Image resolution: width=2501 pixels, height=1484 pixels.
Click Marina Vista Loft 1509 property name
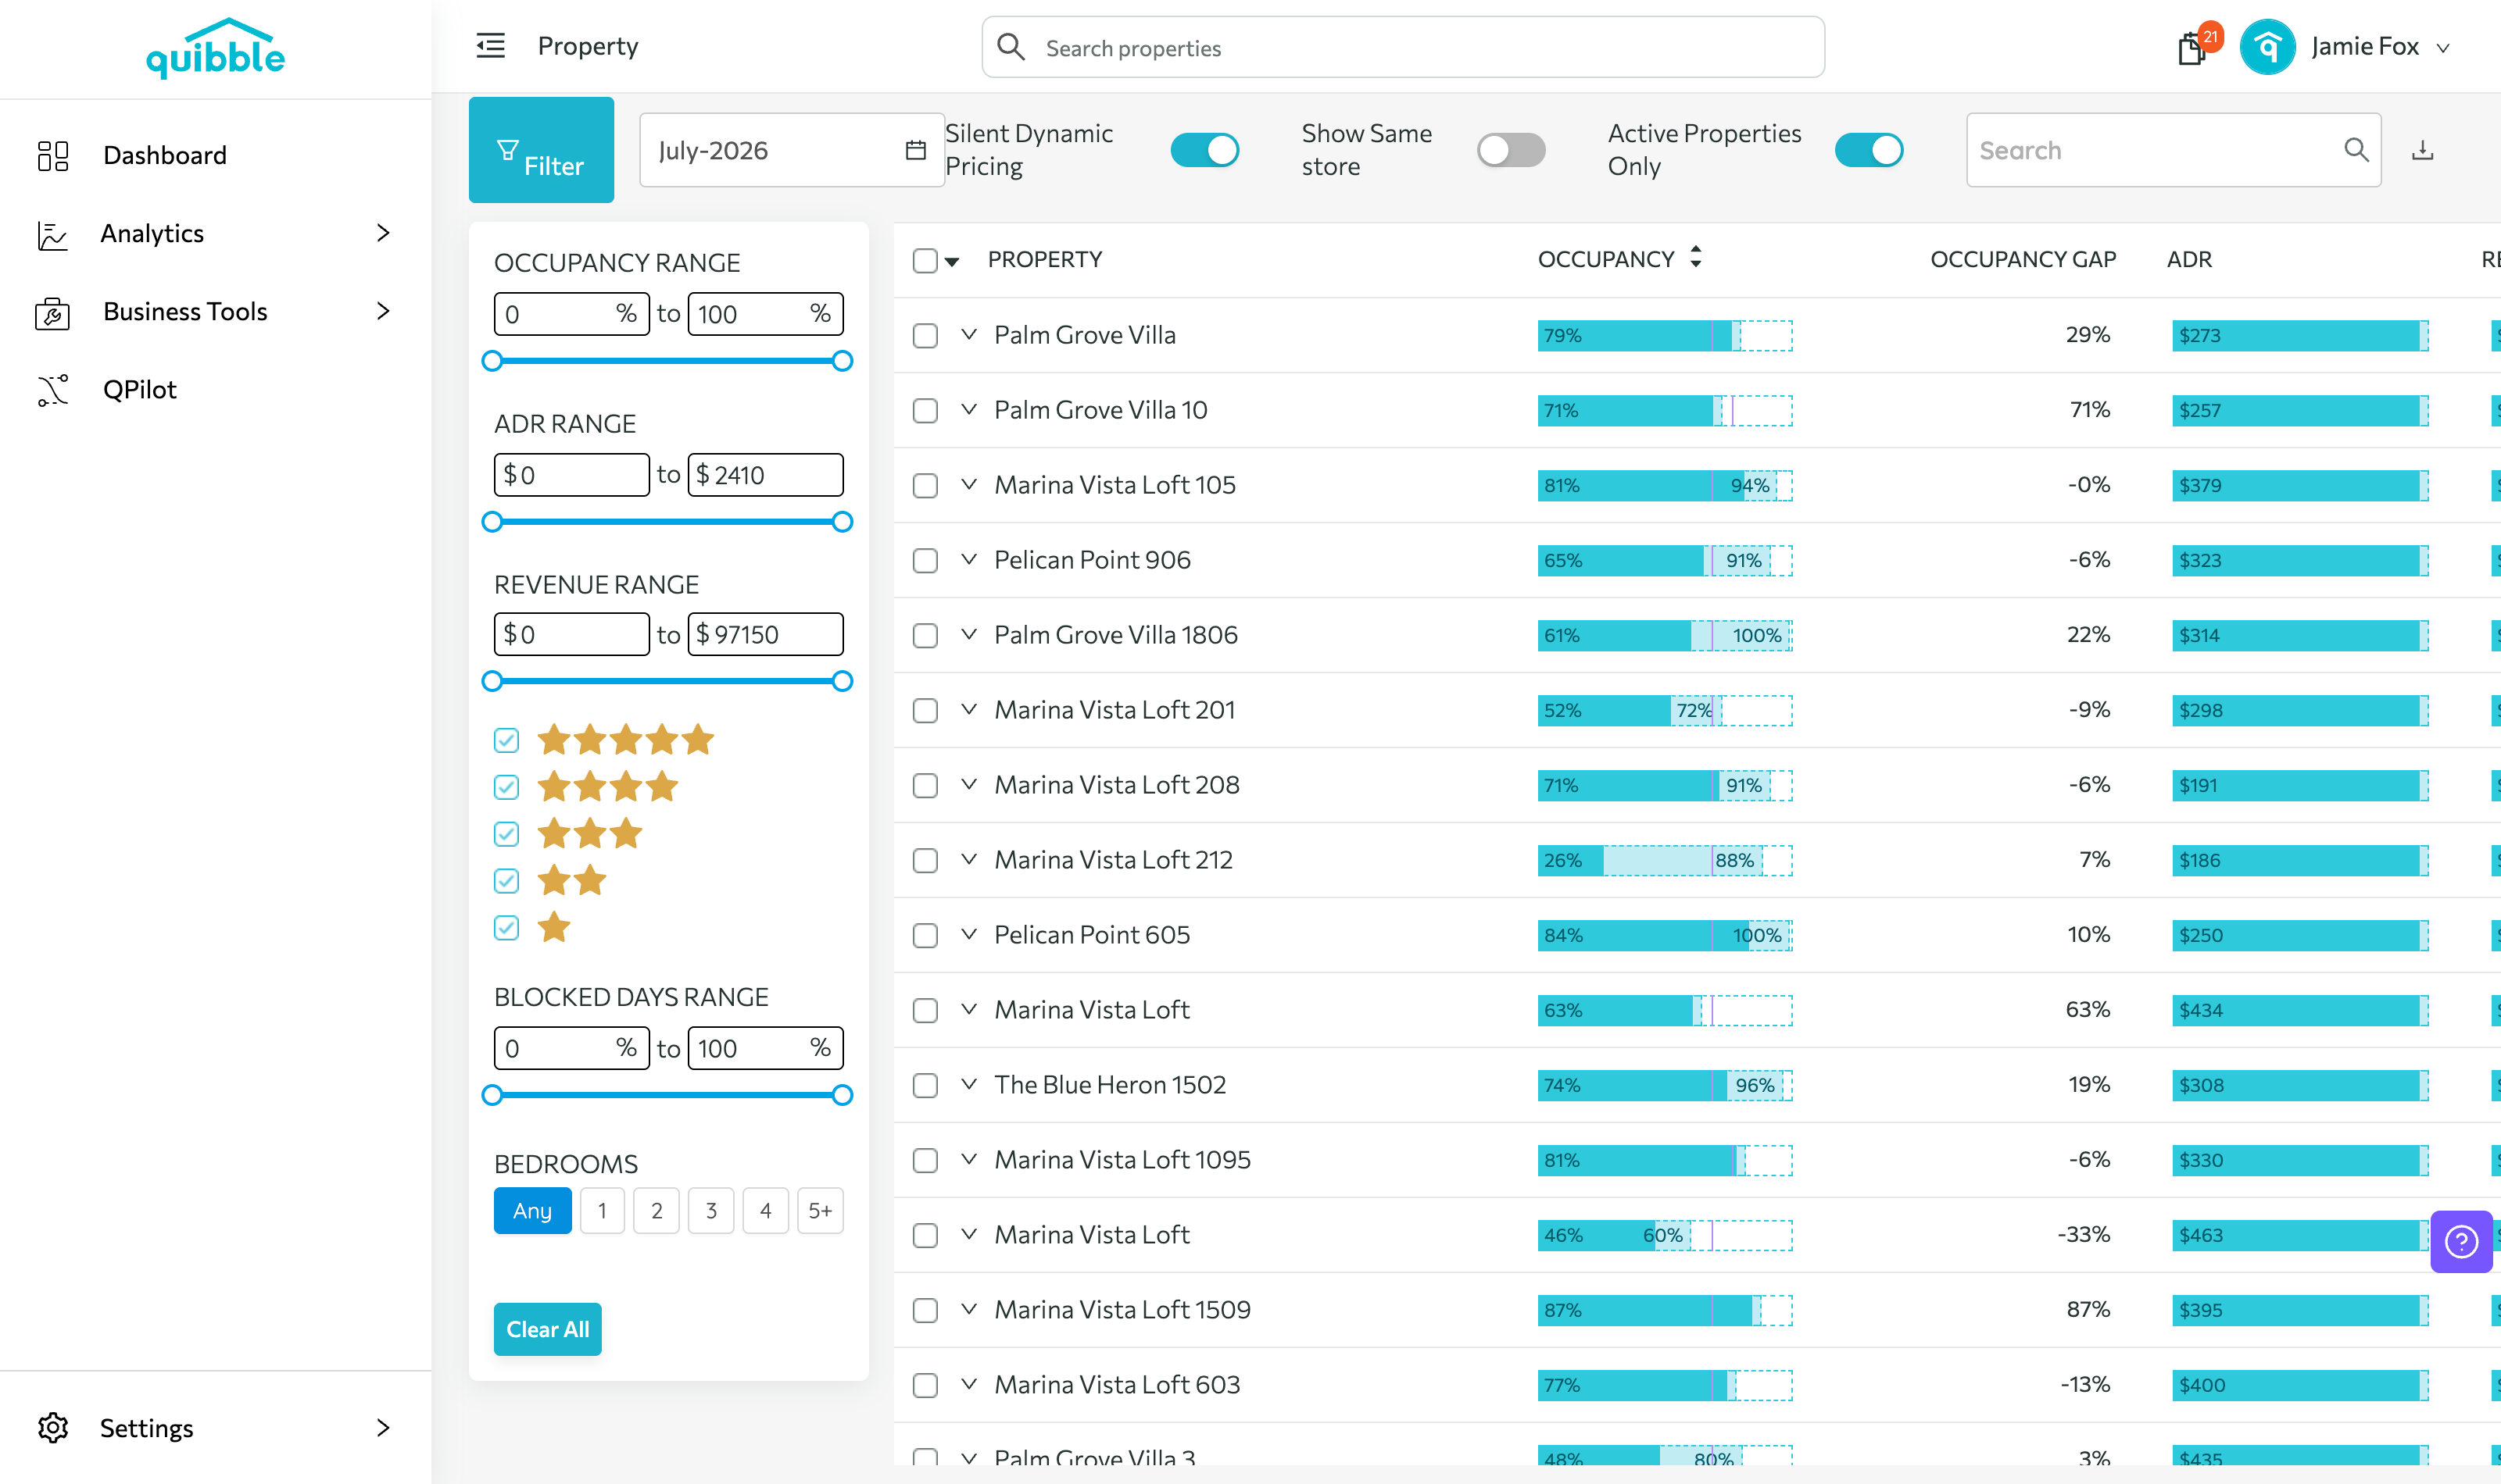pos(1122,1309)
